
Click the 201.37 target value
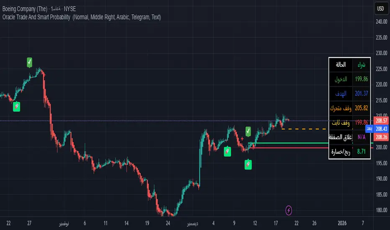tap(362, 94)
